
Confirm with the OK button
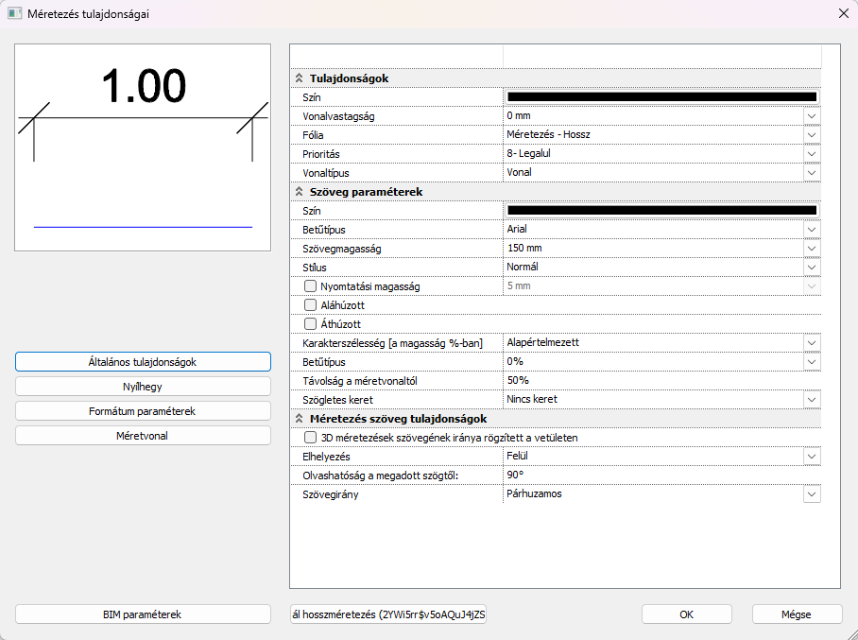point(686,614)
